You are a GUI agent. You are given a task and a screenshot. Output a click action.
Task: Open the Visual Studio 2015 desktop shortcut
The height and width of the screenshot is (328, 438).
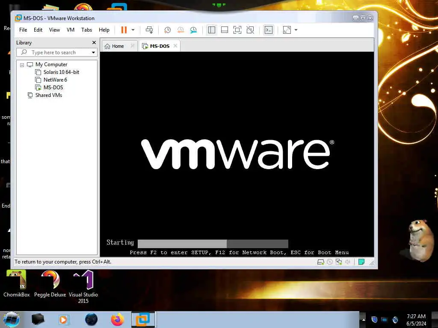point(83,287)
